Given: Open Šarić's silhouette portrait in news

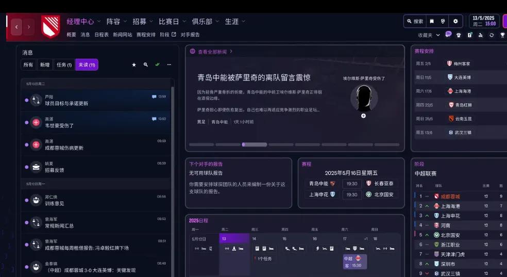Looking at the screenshot, I should pos(364,98).
